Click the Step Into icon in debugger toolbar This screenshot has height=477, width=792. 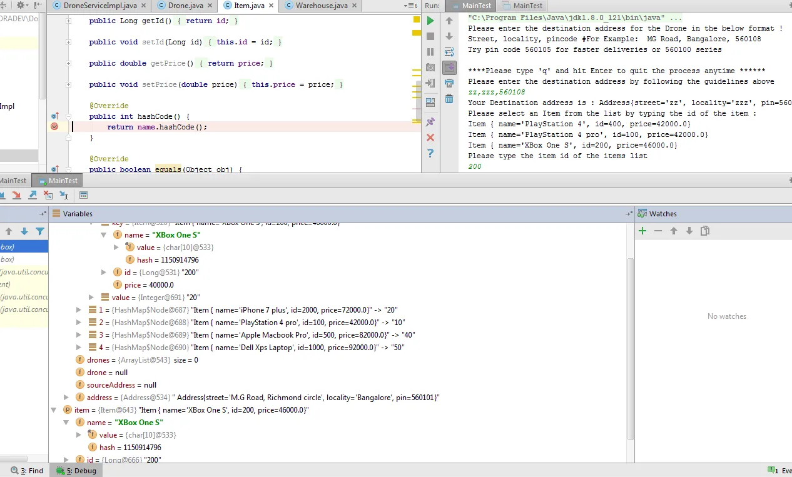pos(1,196)
